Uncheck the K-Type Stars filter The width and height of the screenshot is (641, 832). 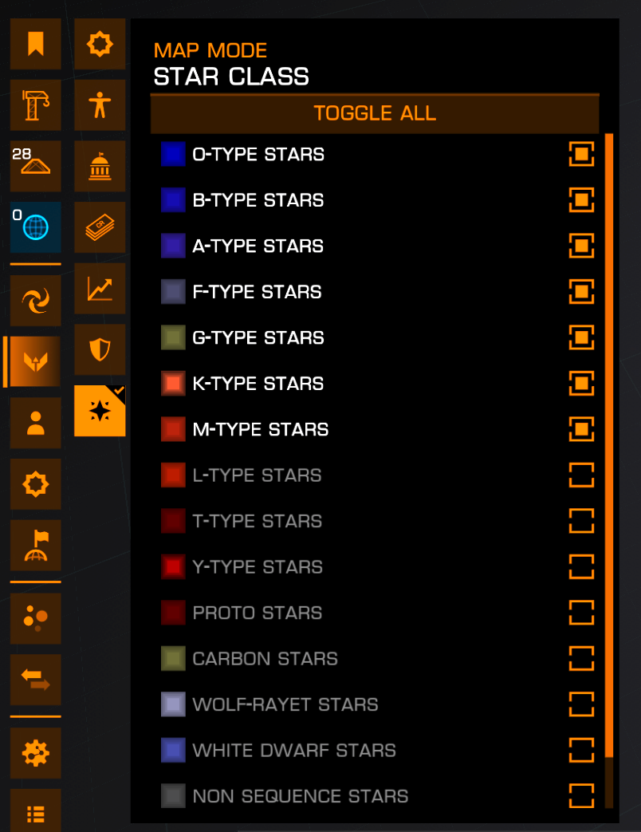click(x=581, y=384)
